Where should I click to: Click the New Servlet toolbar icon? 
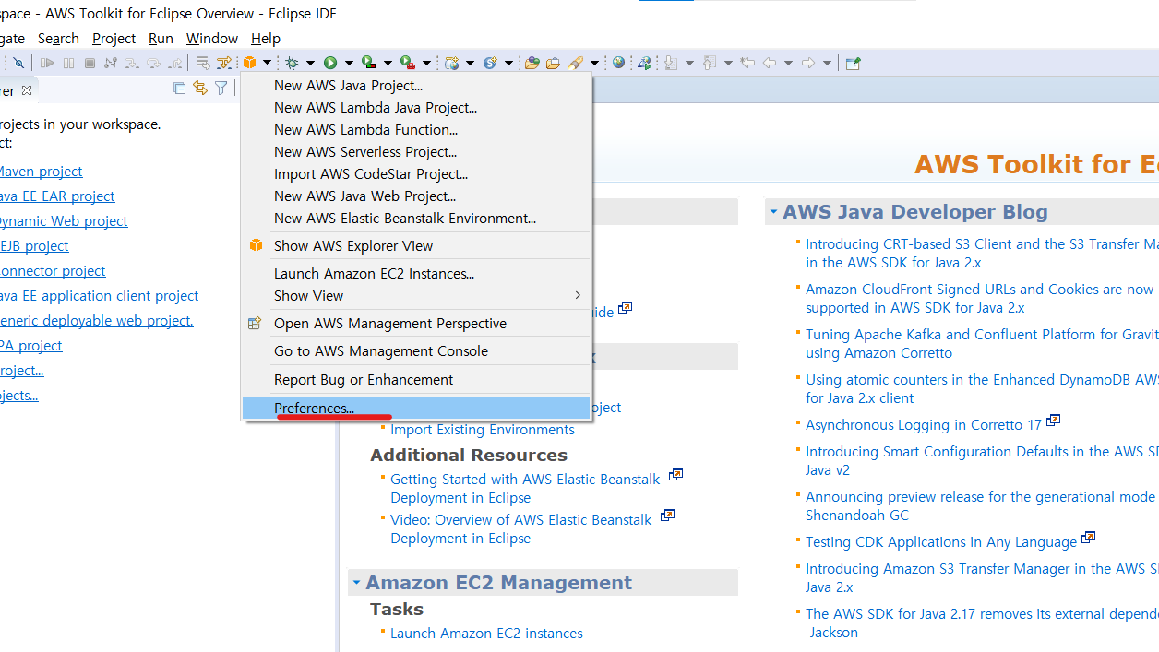(x=490, y=63)
